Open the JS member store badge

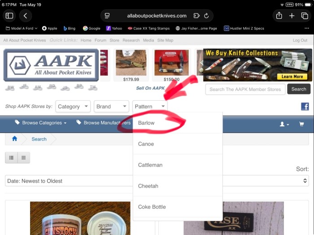65,88
